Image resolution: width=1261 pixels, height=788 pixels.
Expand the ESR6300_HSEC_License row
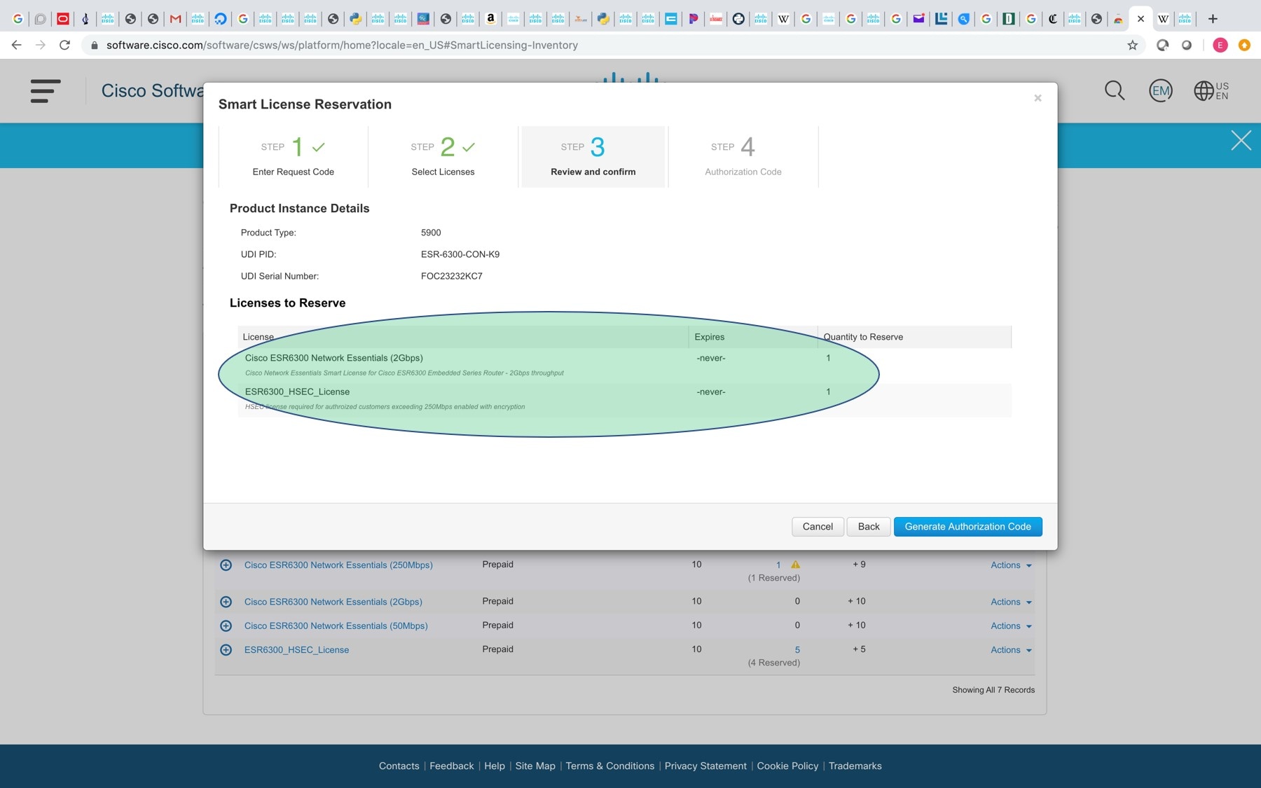(x=226, y=650)
